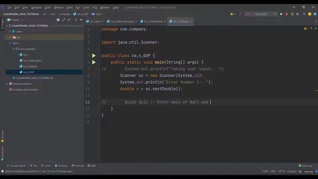This screenshot has height=179, width=318.
Task: Click CRLF line separator in status bar
Action: tap(273, 172)
